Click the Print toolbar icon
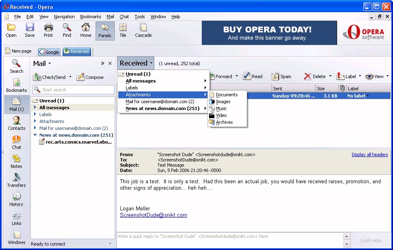The width and height of the screenshot is (393, 250). click(48, 30)
